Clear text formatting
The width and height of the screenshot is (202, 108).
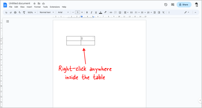[163, 13]
